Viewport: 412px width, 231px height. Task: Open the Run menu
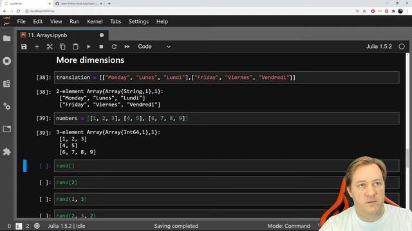click(75, 21)
